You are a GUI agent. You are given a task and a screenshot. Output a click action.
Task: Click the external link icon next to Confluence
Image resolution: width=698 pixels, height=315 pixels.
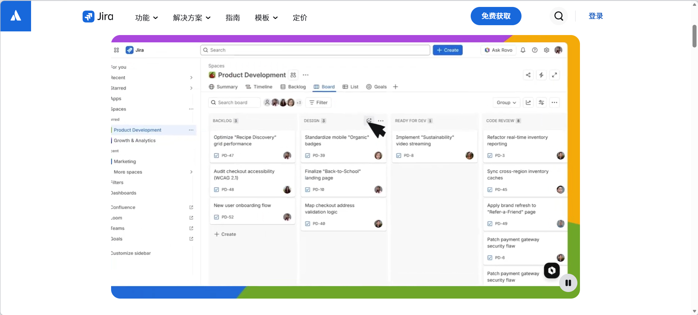[x=191, y=207]
